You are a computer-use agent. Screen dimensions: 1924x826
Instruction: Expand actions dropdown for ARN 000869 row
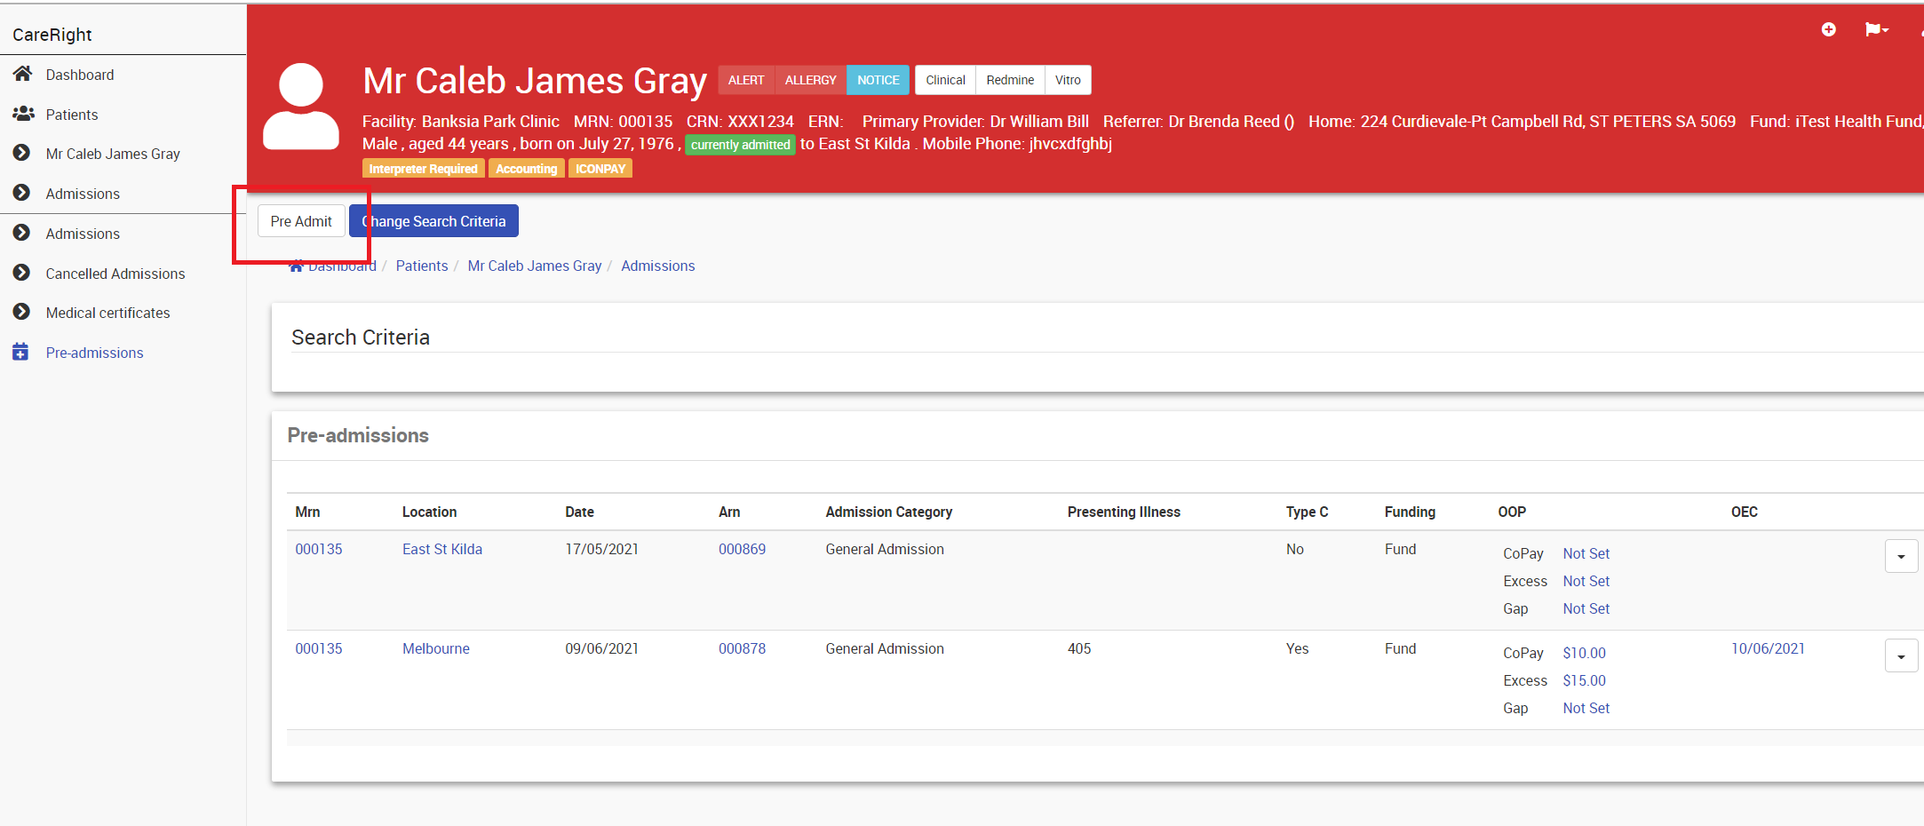click(1901, 557)
